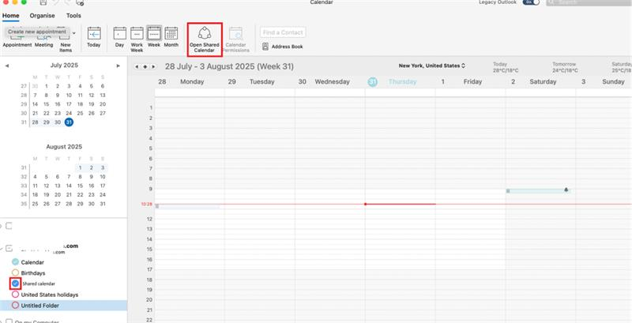Image resolution: width=632 pixels, height=323 pixels.
Task: Select the Birthdays label
Action: pyautogui.click(x=33, y=273)
